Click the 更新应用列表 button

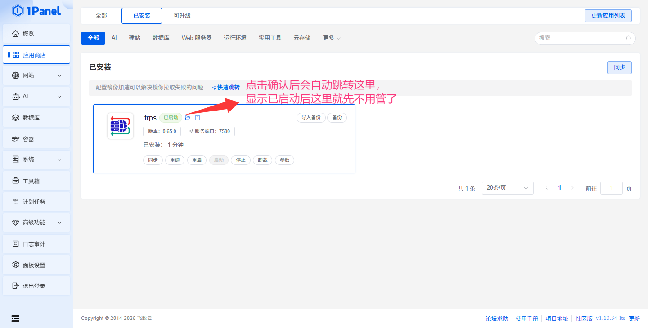(x=608, y=16)
